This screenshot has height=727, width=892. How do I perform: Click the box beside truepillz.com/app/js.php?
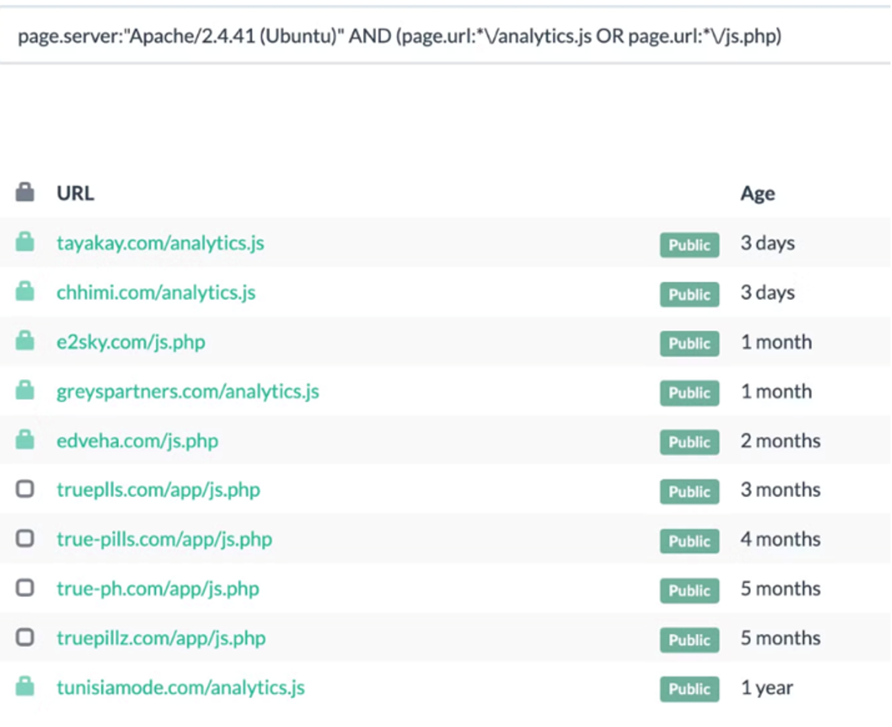[25, 638]
